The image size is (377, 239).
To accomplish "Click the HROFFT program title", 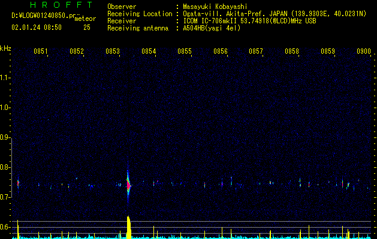I will (62, 5).
